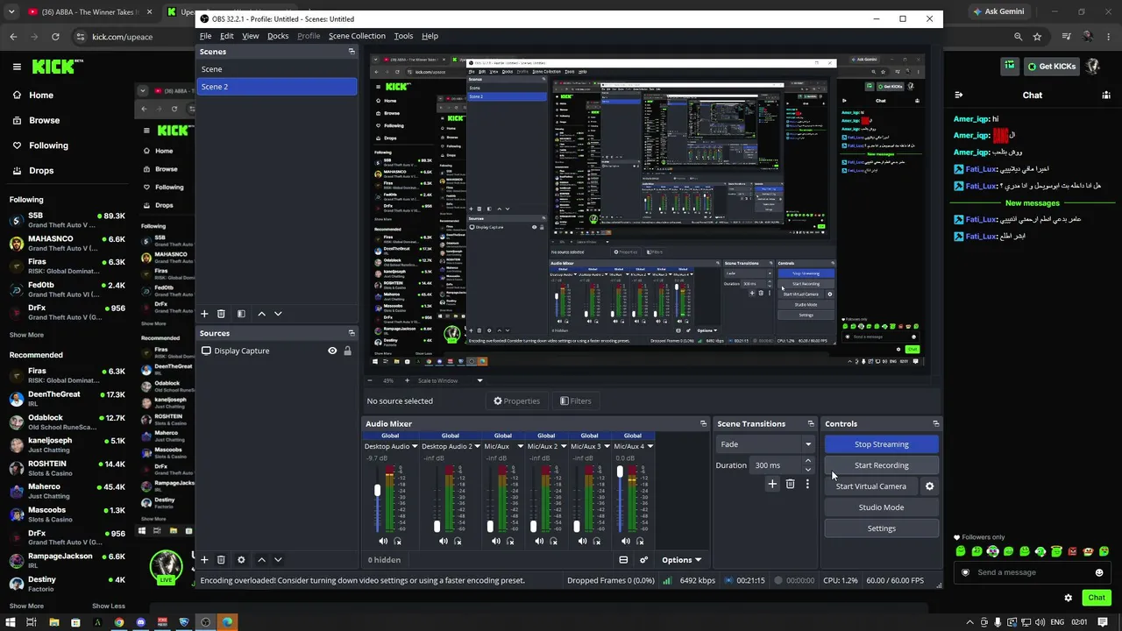
Task: Adjust the Desktop Audio volume slider
Action: (378, 491)
